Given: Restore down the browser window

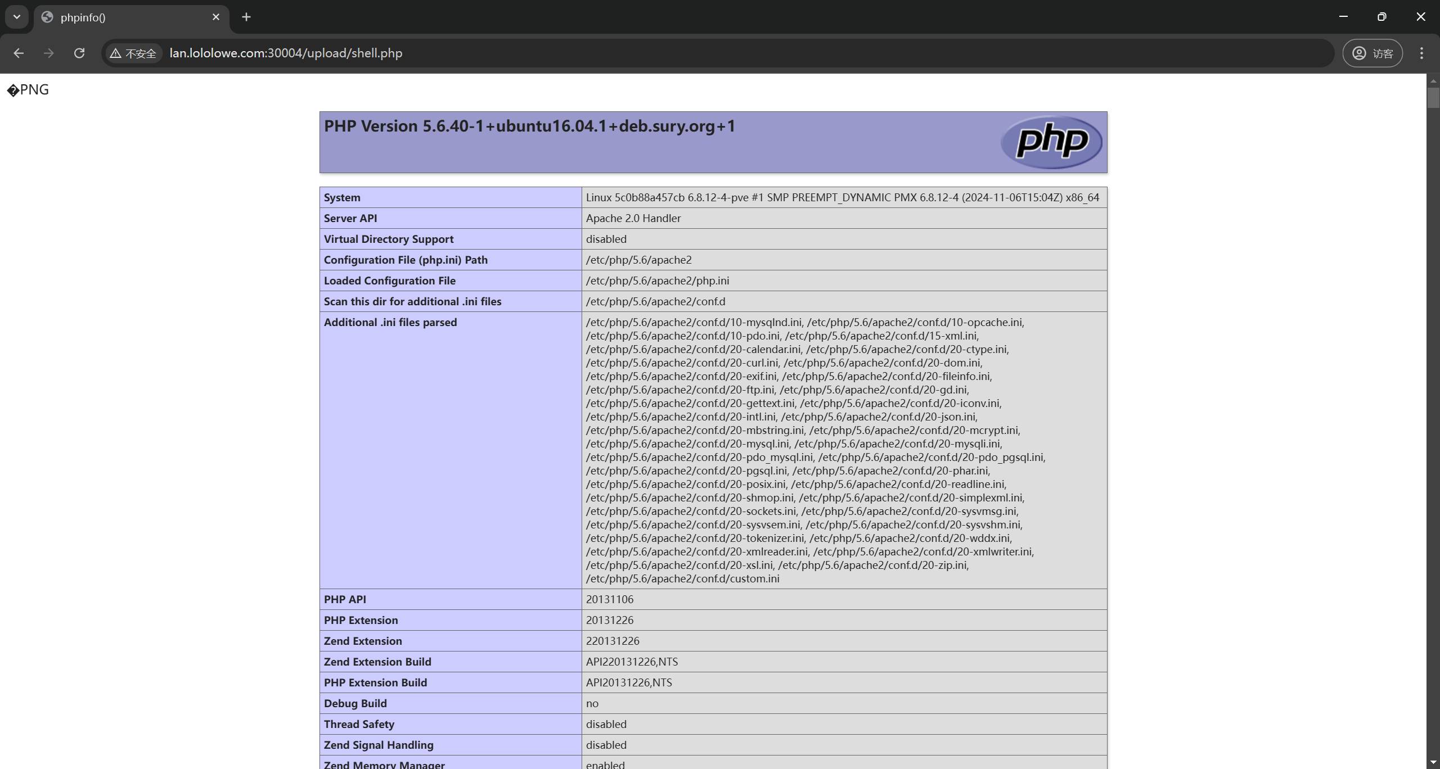Looking at the screenshot, I should (x=1381, y=17).
